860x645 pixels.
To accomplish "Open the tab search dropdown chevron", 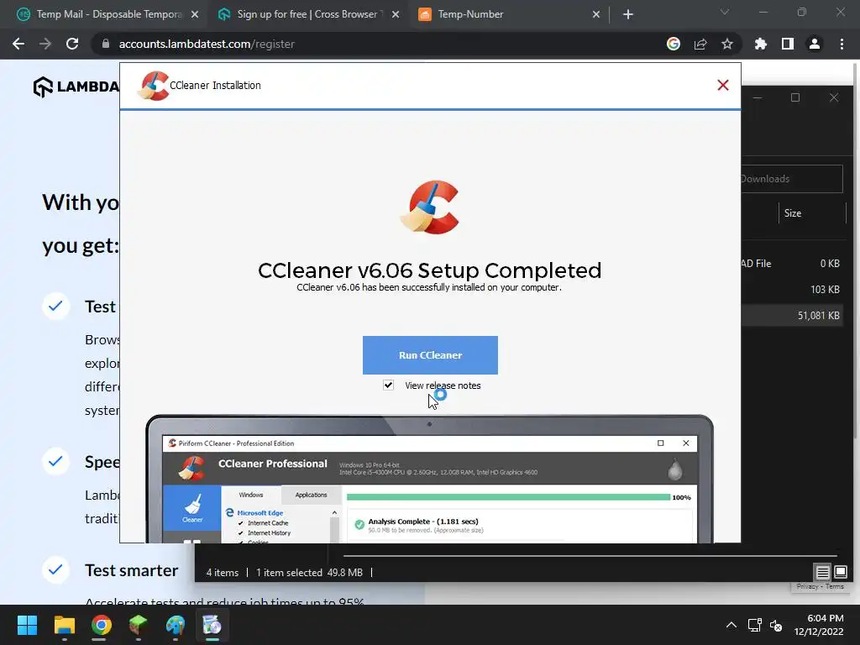I will tap(725, 12).
